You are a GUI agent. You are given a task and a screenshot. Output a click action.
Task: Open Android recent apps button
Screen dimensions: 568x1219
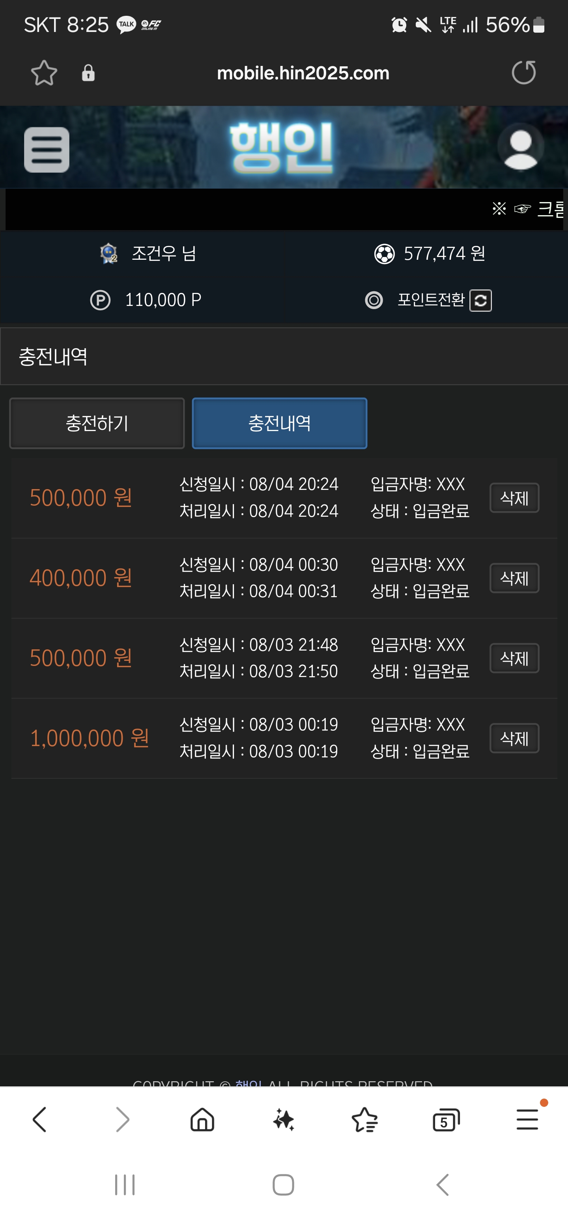[x=125, y=1185]
